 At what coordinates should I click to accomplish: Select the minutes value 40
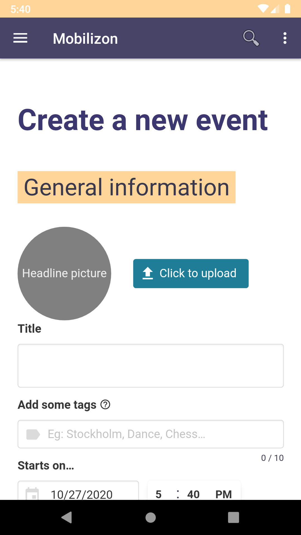(x=193, y=494)
